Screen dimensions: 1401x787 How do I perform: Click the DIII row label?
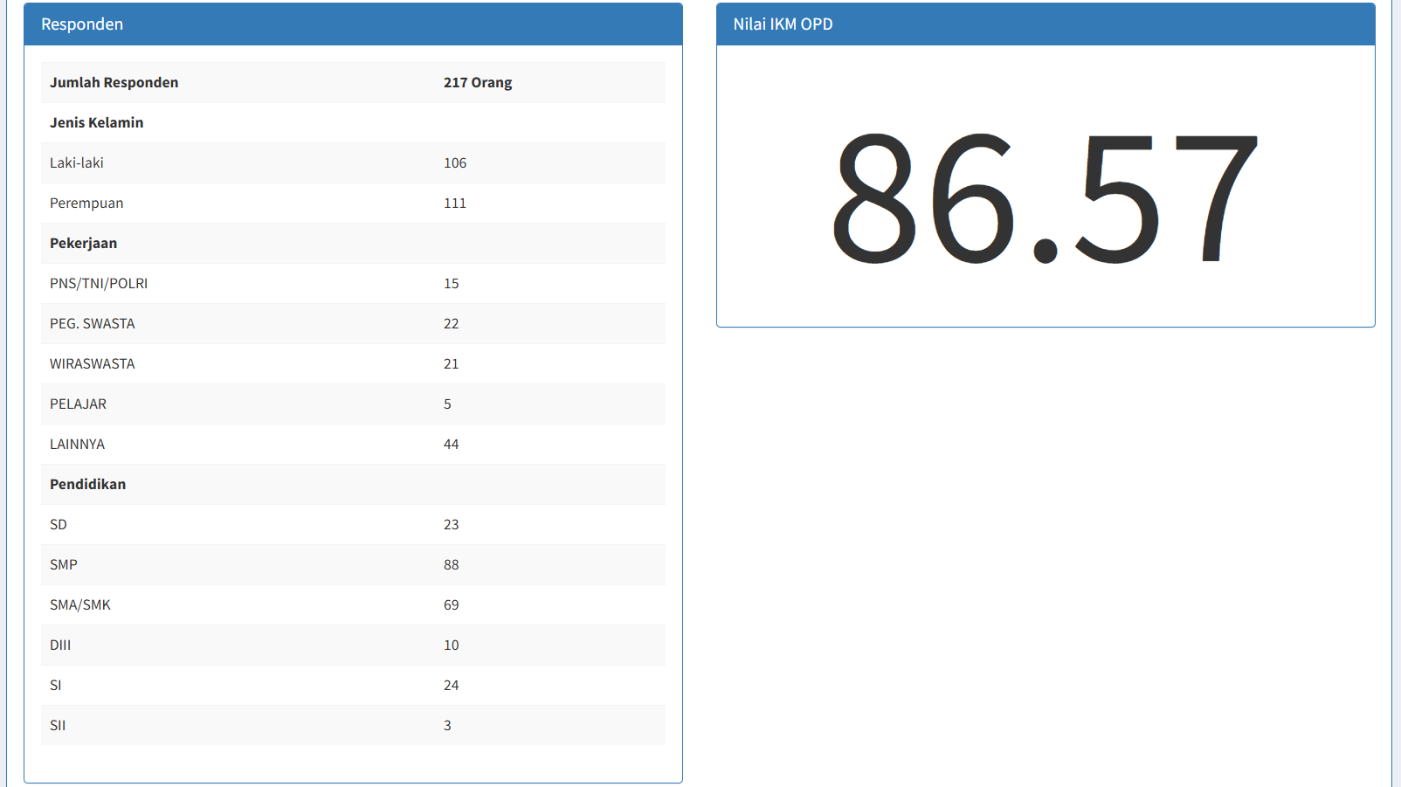60,645
